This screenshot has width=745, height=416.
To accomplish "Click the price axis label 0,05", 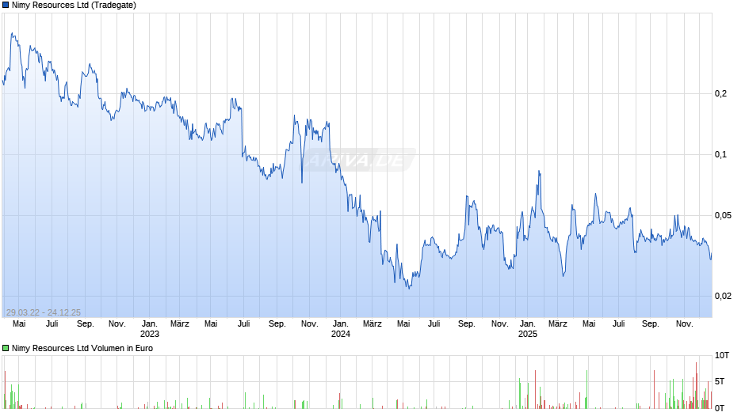I will pyautogui.click(x=723, y=215).
